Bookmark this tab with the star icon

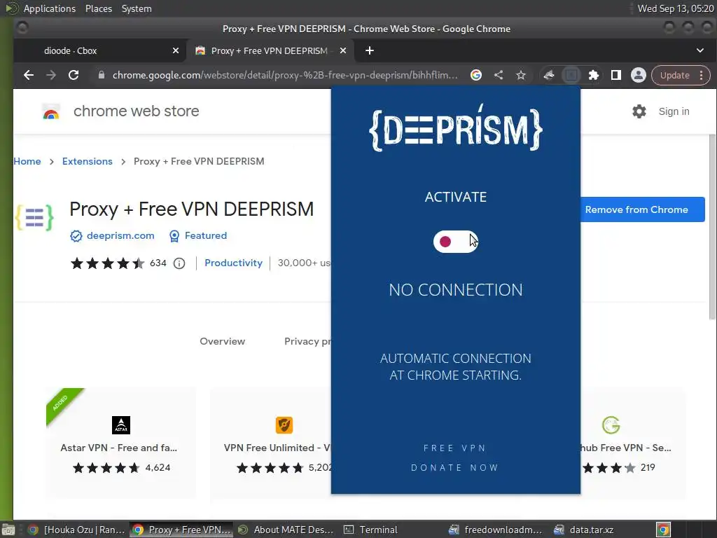point(521,75)
